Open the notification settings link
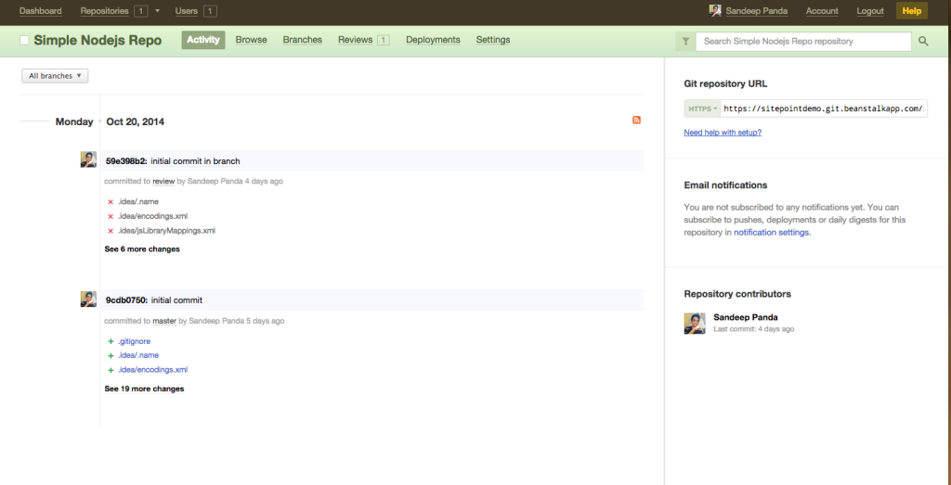The image size is (951, 485). pos(771,233)
